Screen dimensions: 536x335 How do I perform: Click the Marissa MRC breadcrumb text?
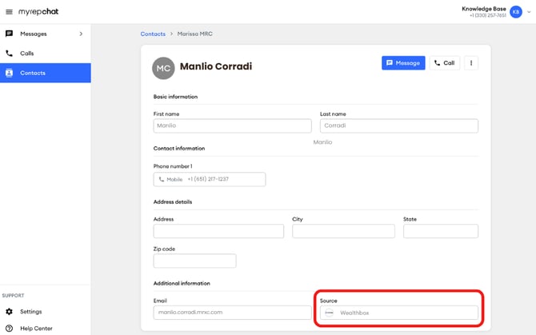[195, 34]
